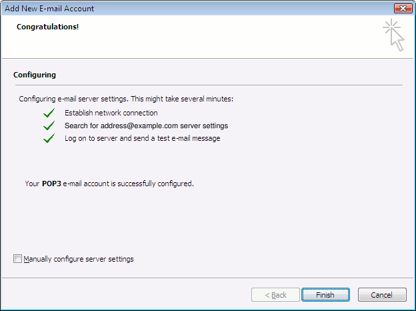The width and height of the screenshot is (416, 311).
Task: Click the Add New E-mail Account title bar text
Action: click(x=49, y=9)
